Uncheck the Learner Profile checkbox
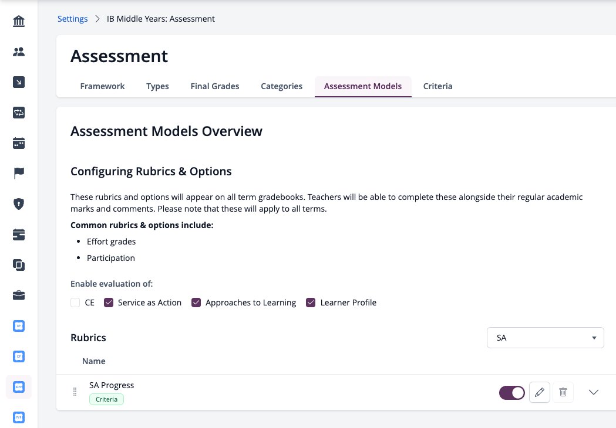The width and height of the screenshot is (616, 428). [x=311, y=303]
